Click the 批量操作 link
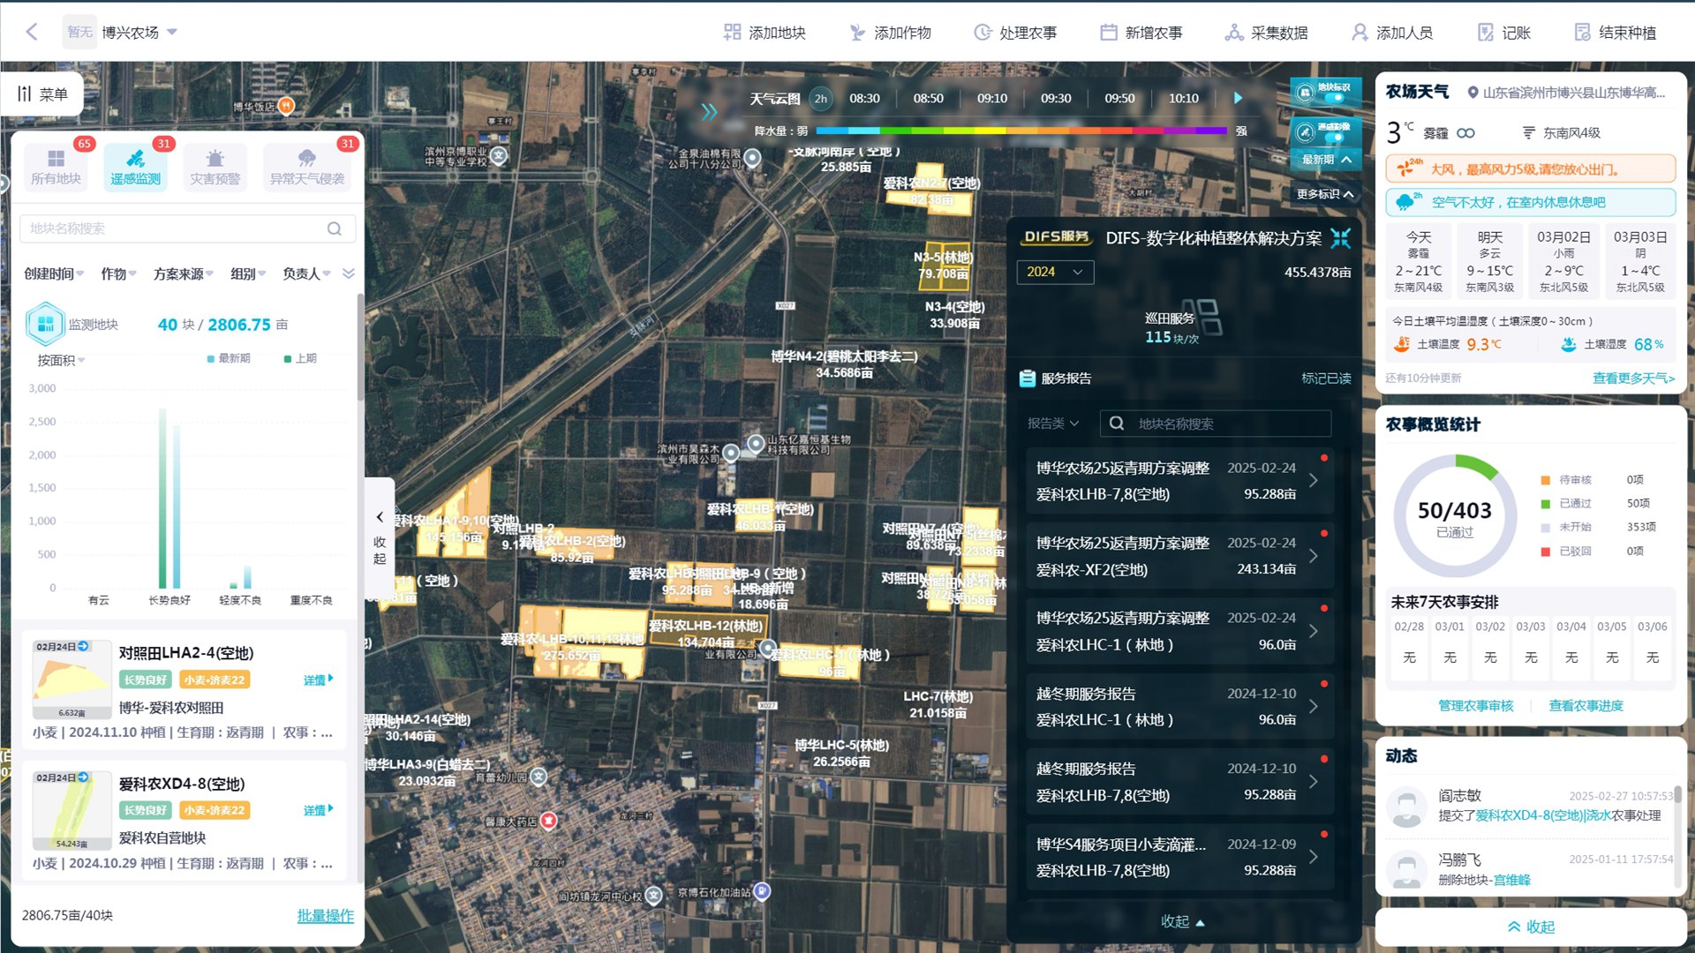Viewport: 1695px width, 953px height. [x=325, y=916]
